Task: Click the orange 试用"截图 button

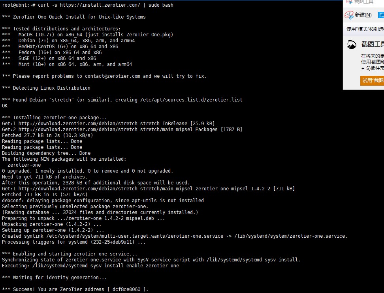Action: point(372,81)
